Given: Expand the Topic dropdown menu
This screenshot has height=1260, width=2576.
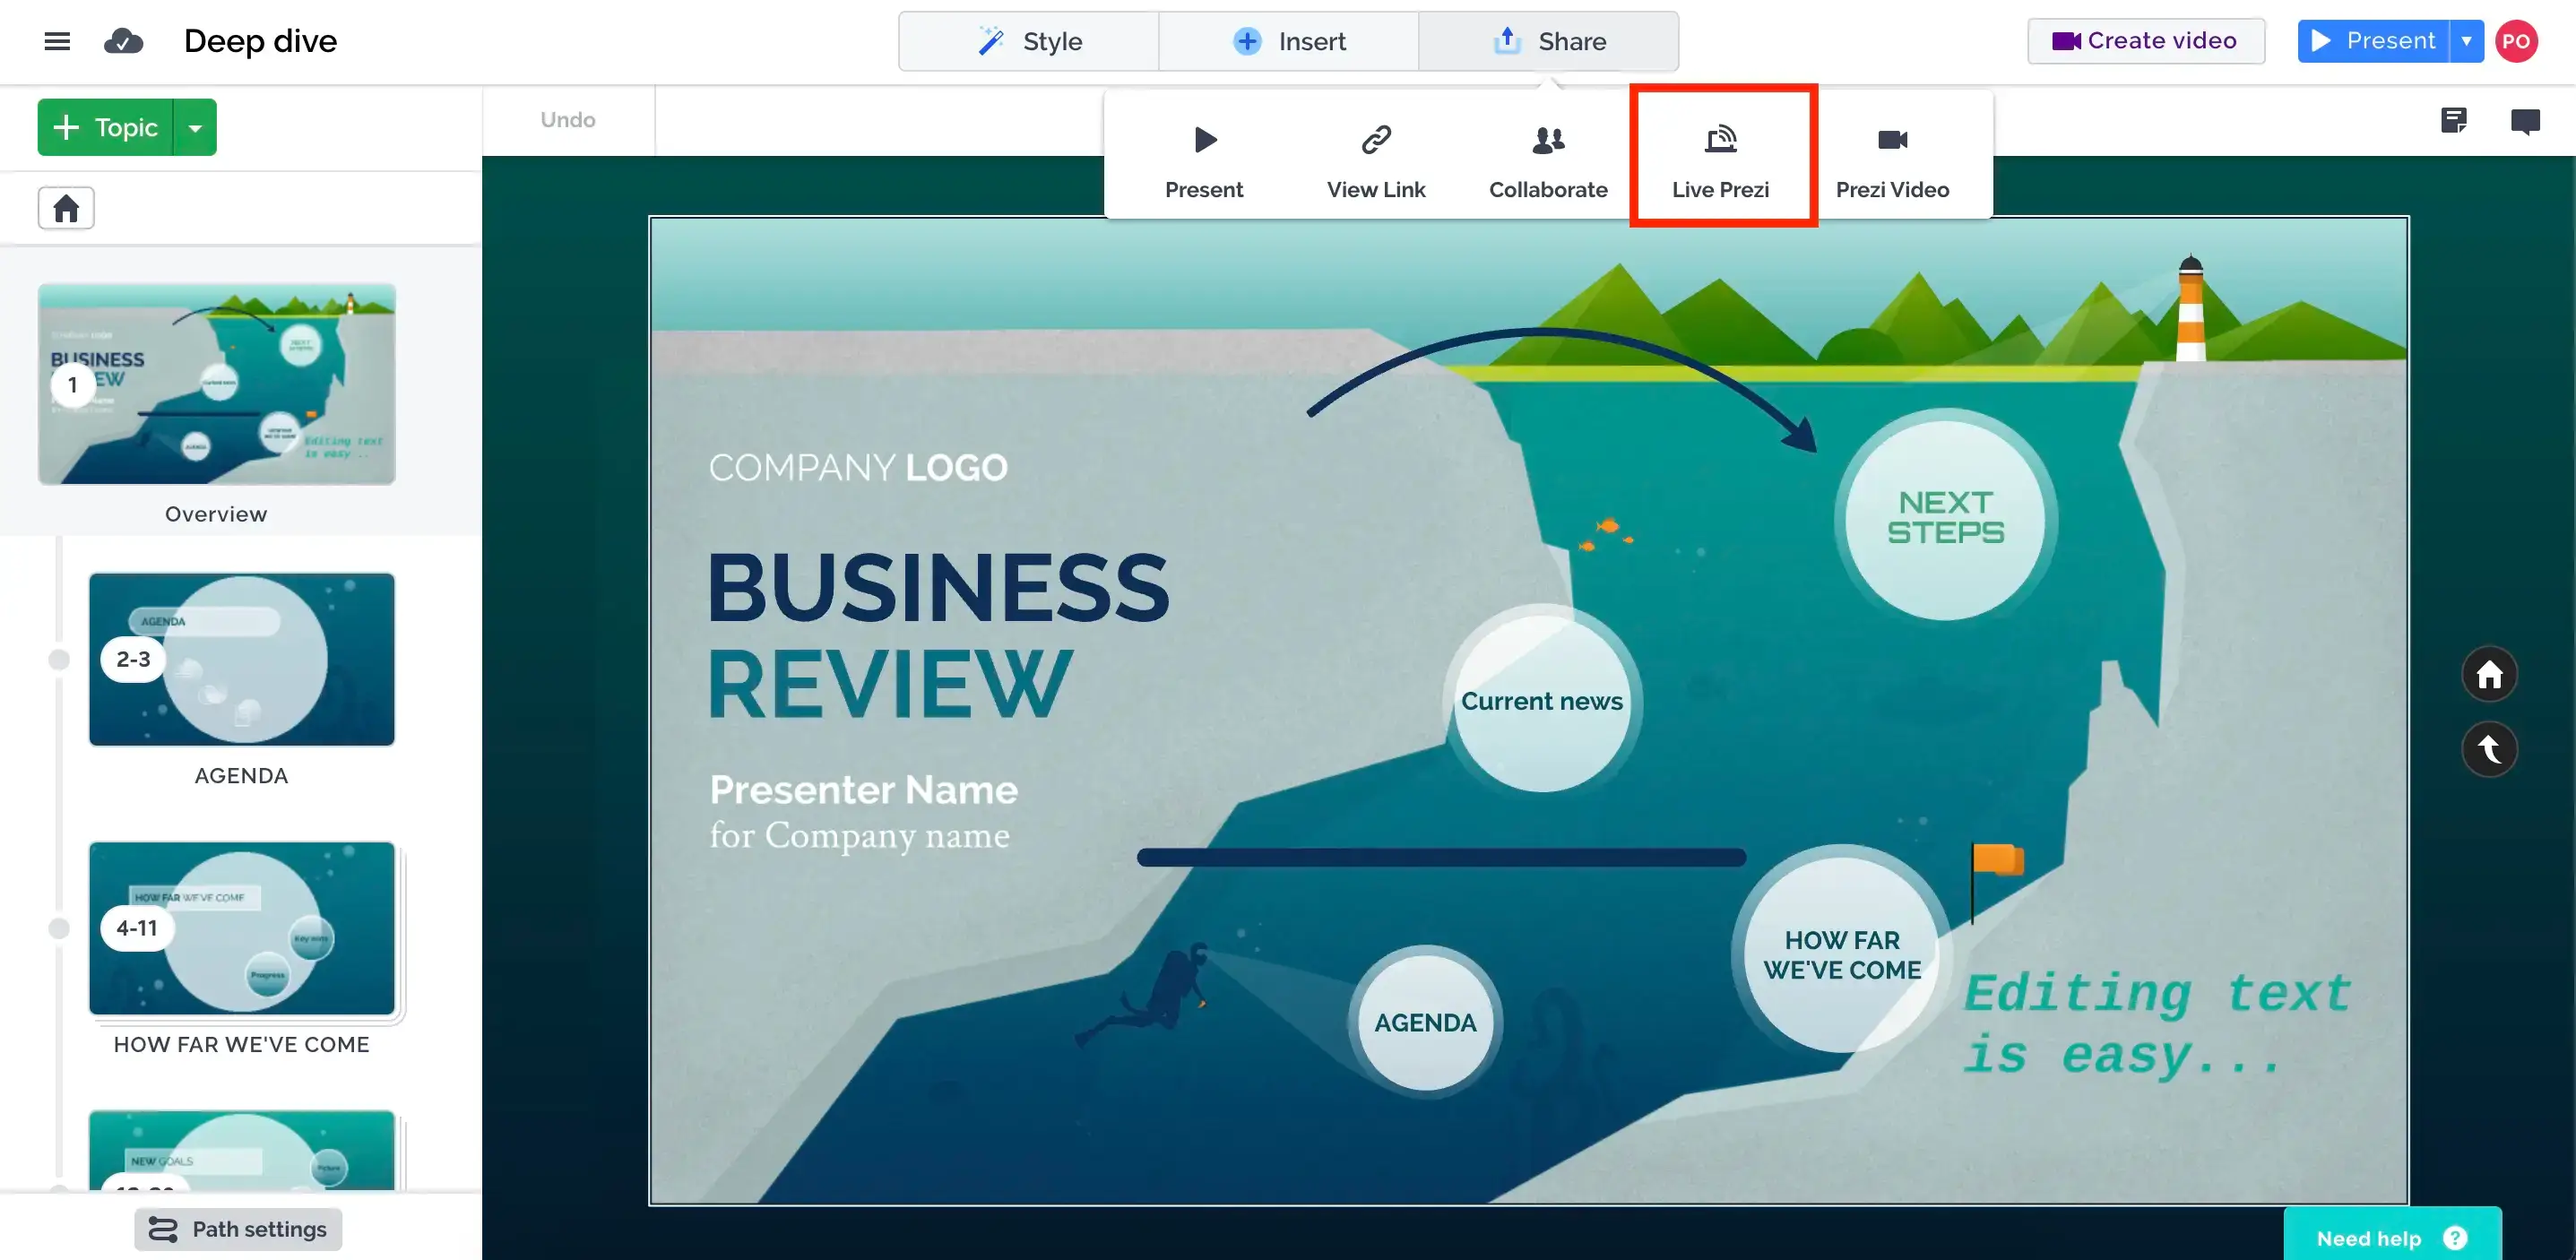Looking at the screenshot, I should coord(195,126).
